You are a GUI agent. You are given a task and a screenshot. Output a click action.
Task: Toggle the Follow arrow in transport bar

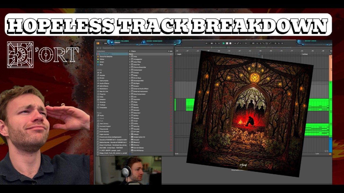coord(207,43)
